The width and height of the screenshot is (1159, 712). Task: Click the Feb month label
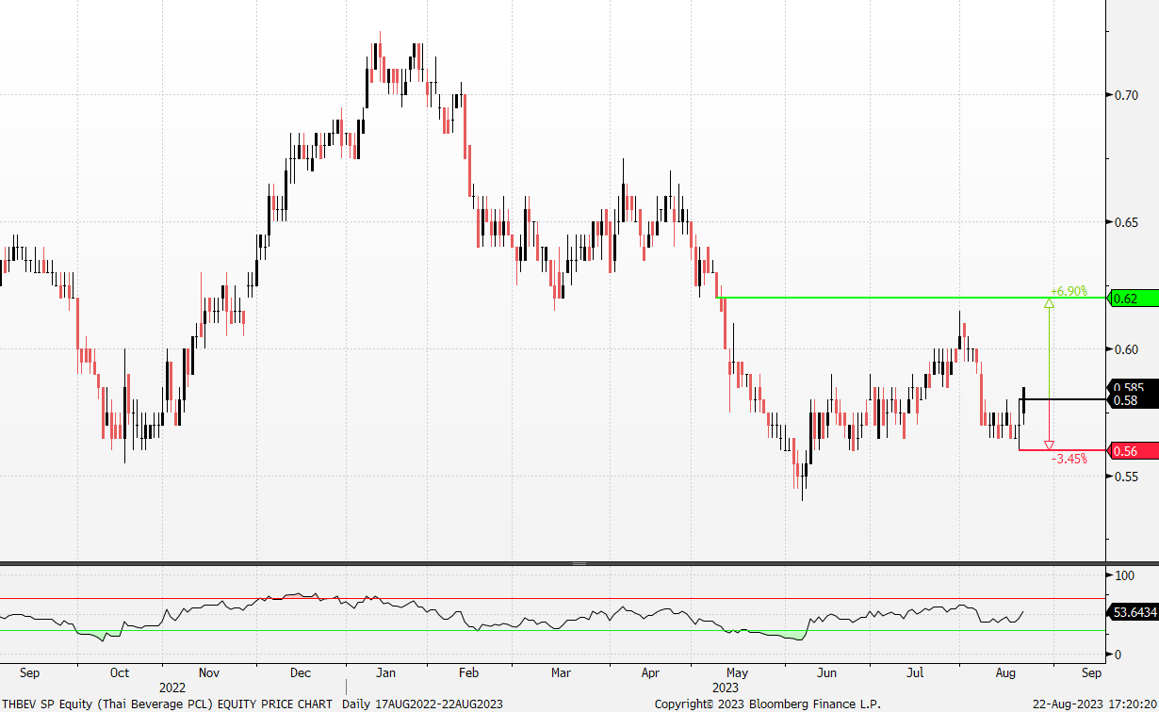[x=468, y=673]
